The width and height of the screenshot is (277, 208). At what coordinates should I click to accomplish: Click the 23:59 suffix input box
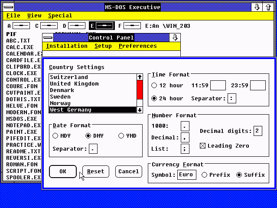[258, 86]
